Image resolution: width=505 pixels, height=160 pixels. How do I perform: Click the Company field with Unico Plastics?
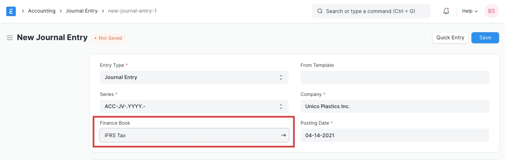pos(395,106)
